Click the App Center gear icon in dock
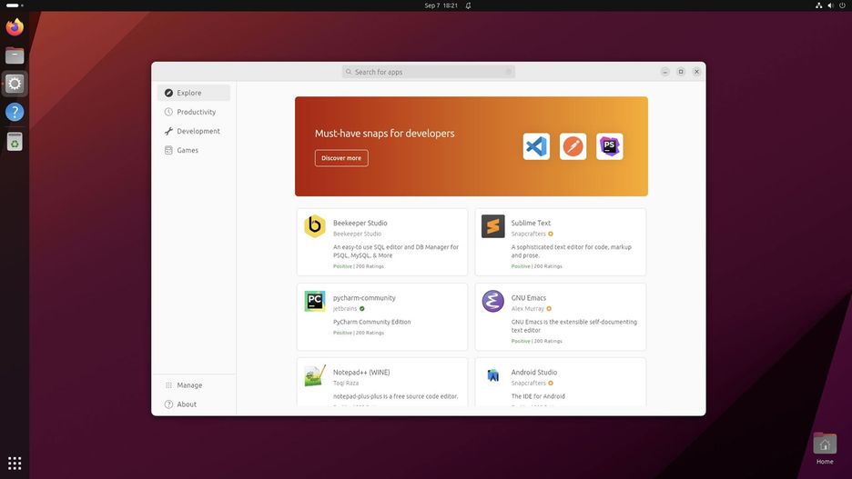The width and height of the screenshot is (852, 479). pyautogui.click(x=15, y=84)
